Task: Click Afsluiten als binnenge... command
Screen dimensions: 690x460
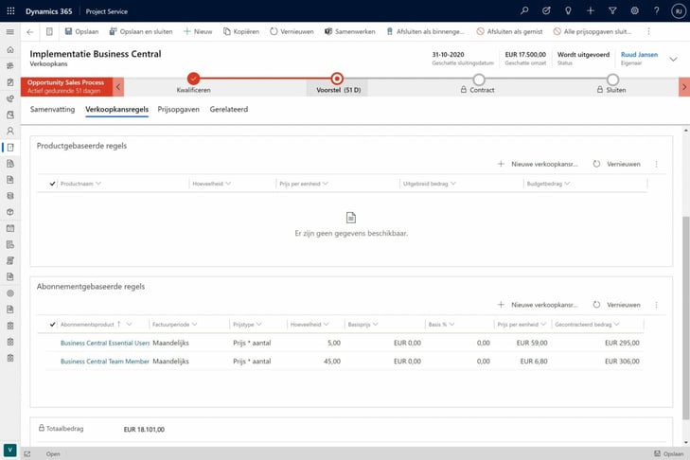Action: pos(425,31)
